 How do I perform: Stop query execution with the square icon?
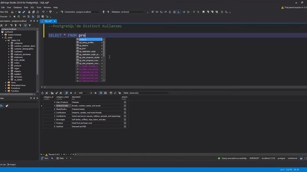[14, 17]
